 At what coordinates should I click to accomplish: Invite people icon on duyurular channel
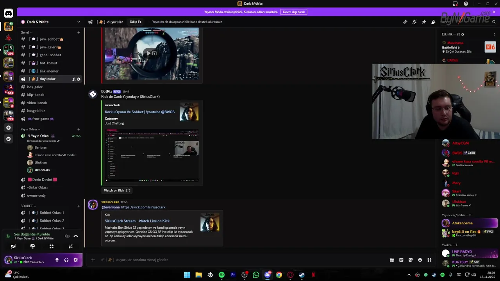click(x=74, y=79)
